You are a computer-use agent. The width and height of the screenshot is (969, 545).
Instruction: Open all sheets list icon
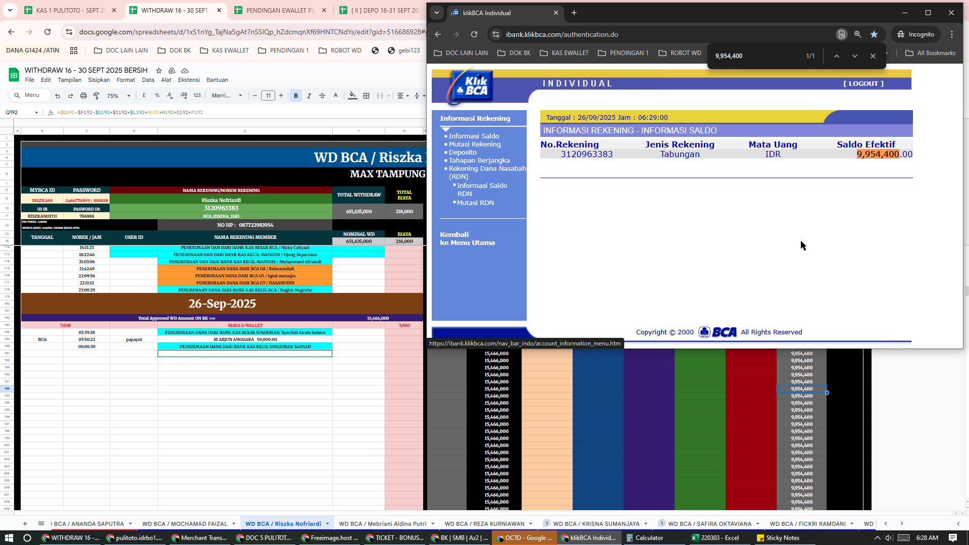pyautogui.click(x=41, y=524)
